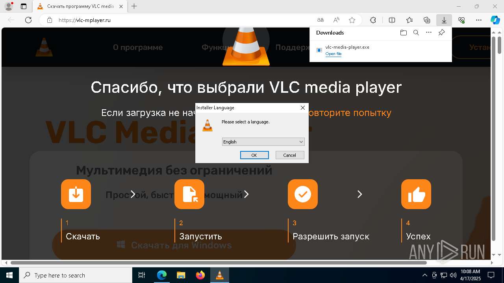504x283 pixels.
Task: Open the translate page icon
Action: tap(321, 20)
